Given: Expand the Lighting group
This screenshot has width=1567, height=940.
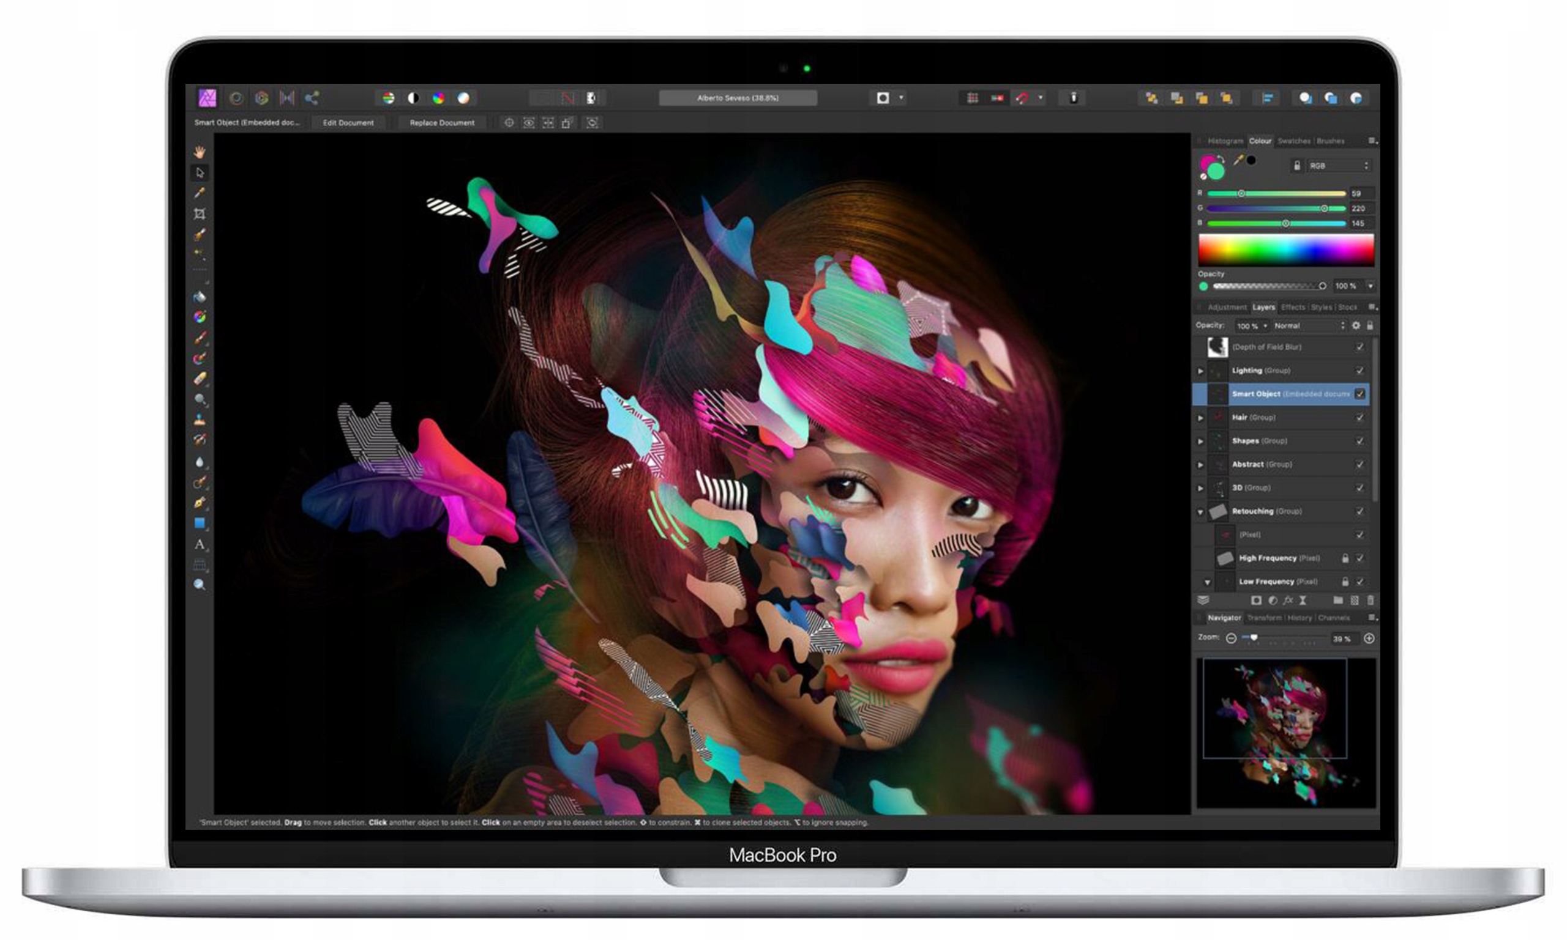Looking at the screenshot, I should coord(1200,371).
